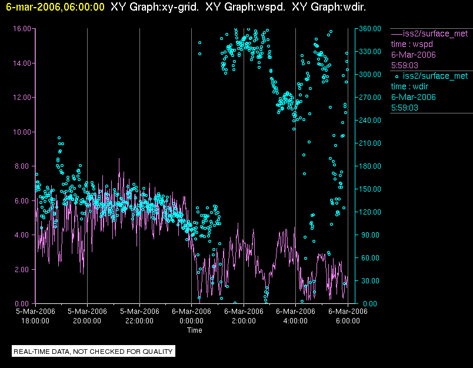The image size is (473, 368).
Task: Click the x-axis label 6-Mar-2006 6:00:00
Action: (348, 316)
